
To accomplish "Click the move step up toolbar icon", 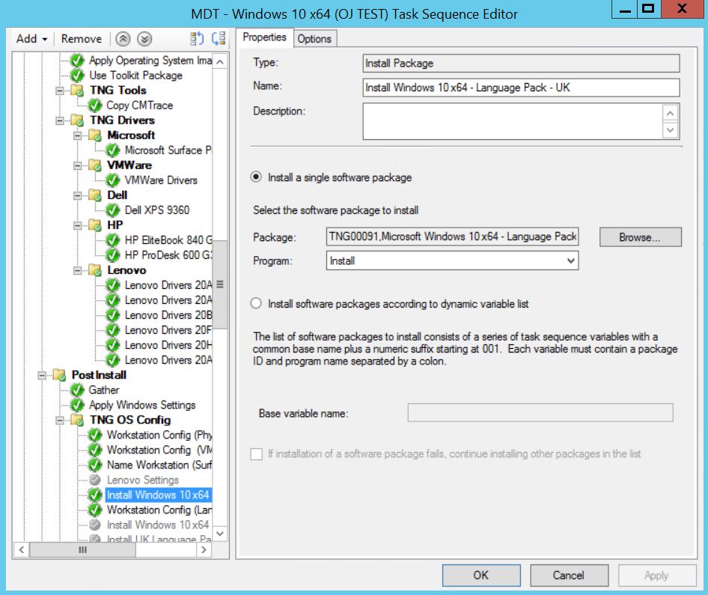I will point(123,38).
